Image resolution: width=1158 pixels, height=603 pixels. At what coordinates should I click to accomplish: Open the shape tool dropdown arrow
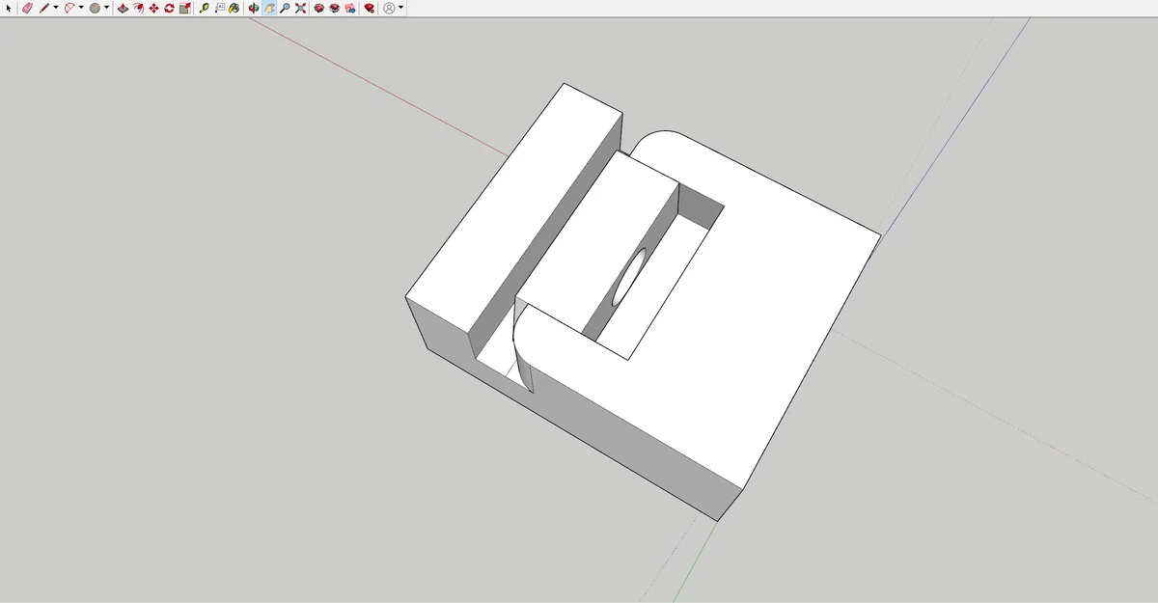point(106,8)
